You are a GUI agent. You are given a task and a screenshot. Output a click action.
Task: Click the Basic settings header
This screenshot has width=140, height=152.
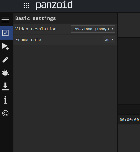tap(36, 18)
